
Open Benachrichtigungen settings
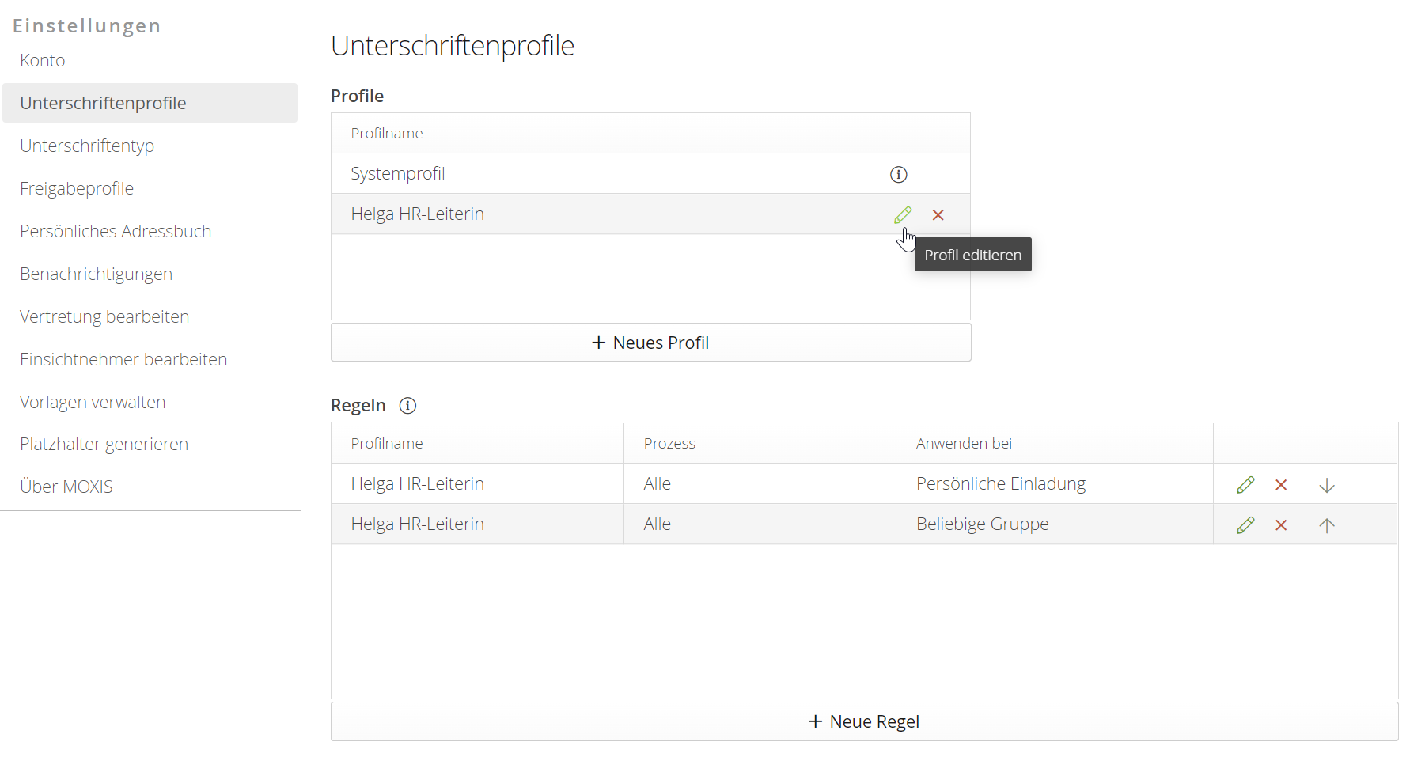click(x=96, y=274)
